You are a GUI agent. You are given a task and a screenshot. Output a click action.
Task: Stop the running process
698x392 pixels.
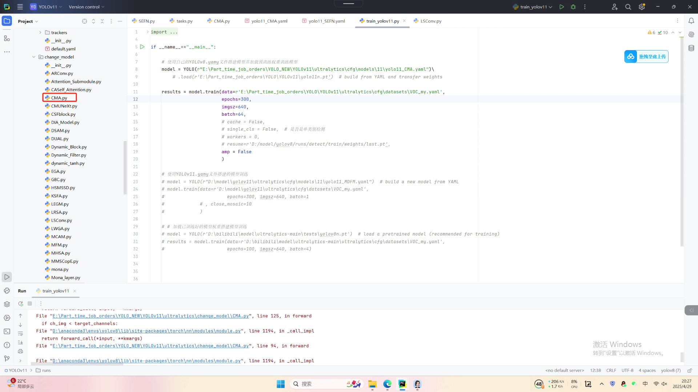click(30, 303)
